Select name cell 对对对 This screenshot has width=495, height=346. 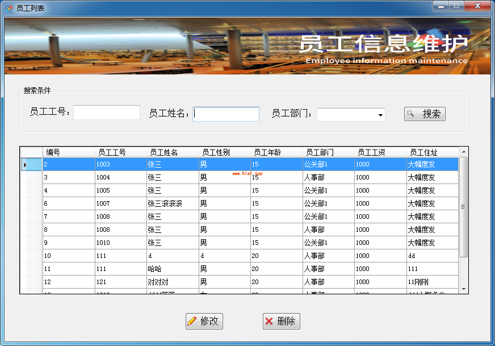(x=173, y=282)
